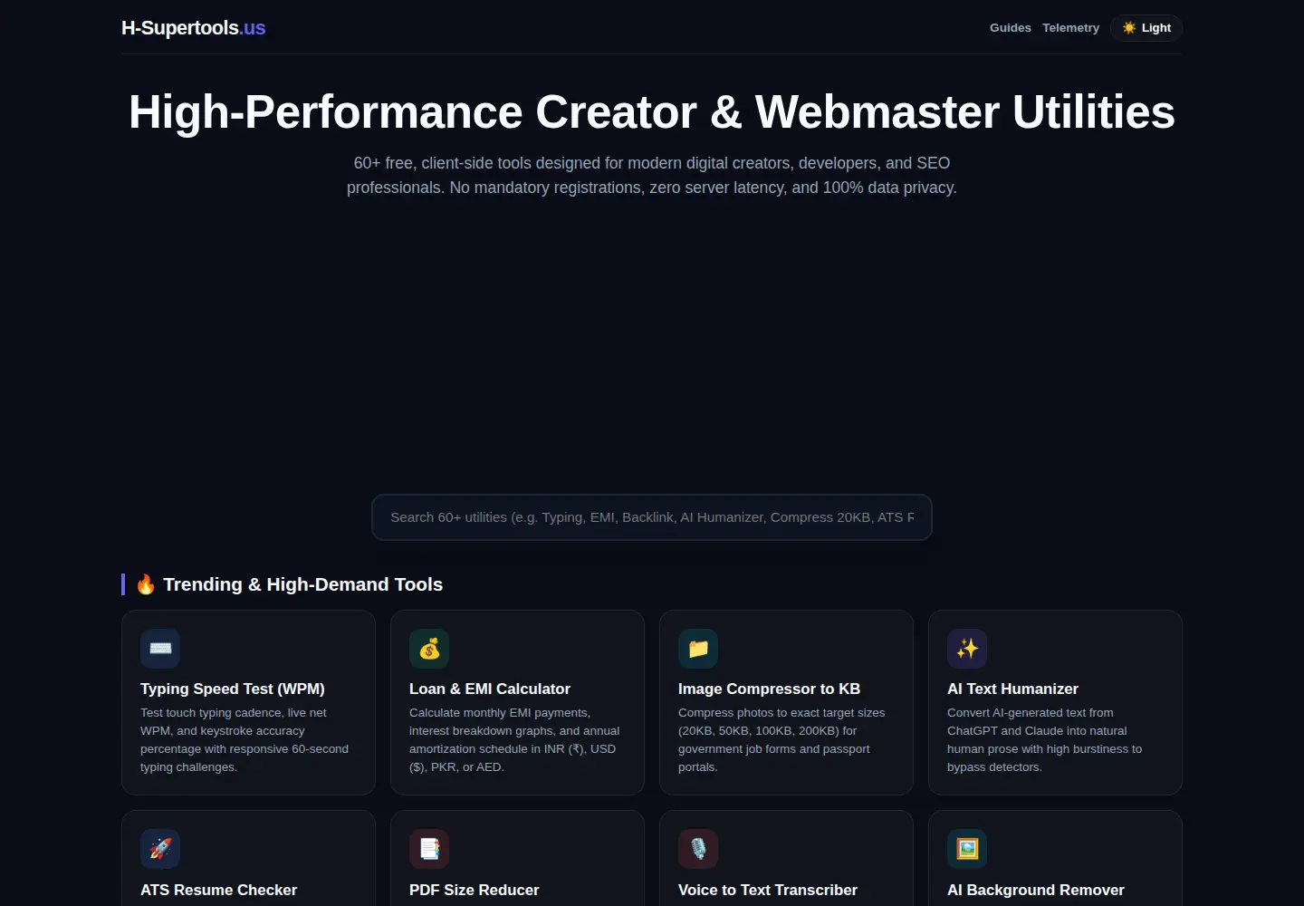Open the Telemetry page in the navigation

[1070, 28]
